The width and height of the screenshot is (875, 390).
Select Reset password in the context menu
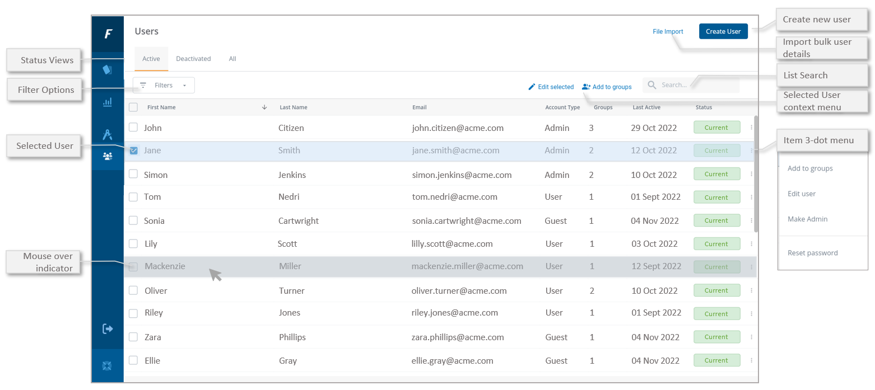click(812, 253)
